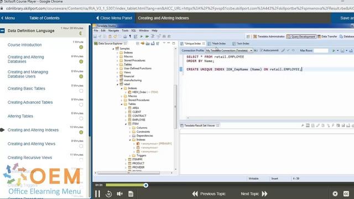Go to Next Topic
Viewport: 354px width, 199px height.
(254, 193)
